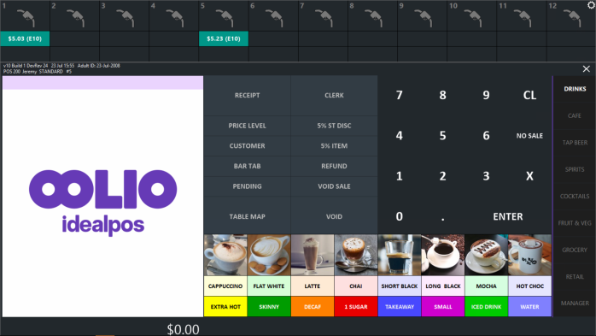The image size is (596, 336).
Task: Tap the Hot Choc mug image
Action: pos(529,255)
